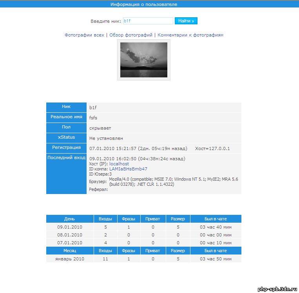The image size is (299, 293).
Task: Click the nickname input field containing b1f
Action: [148, 21]
